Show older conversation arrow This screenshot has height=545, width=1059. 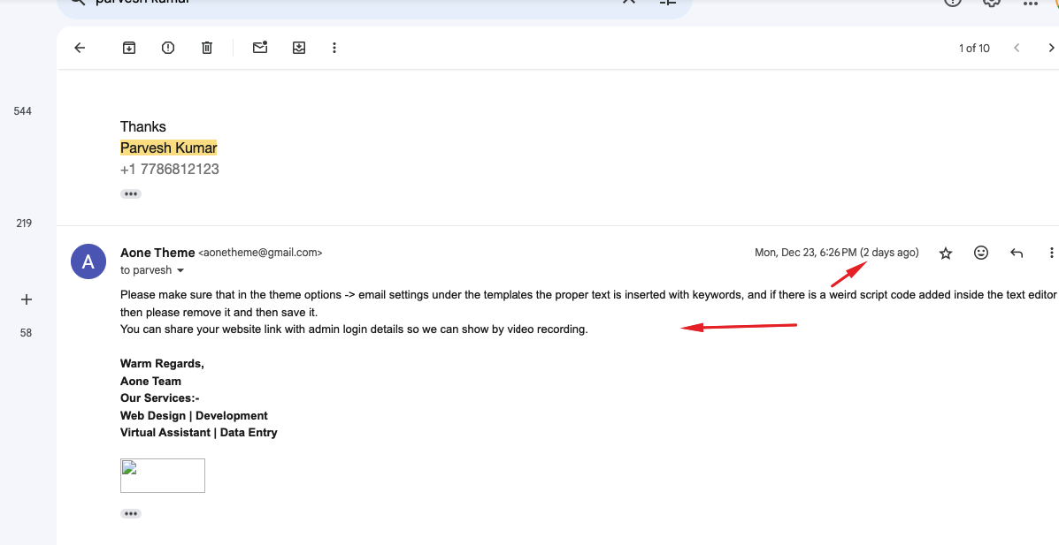[x=1051, y=48]
